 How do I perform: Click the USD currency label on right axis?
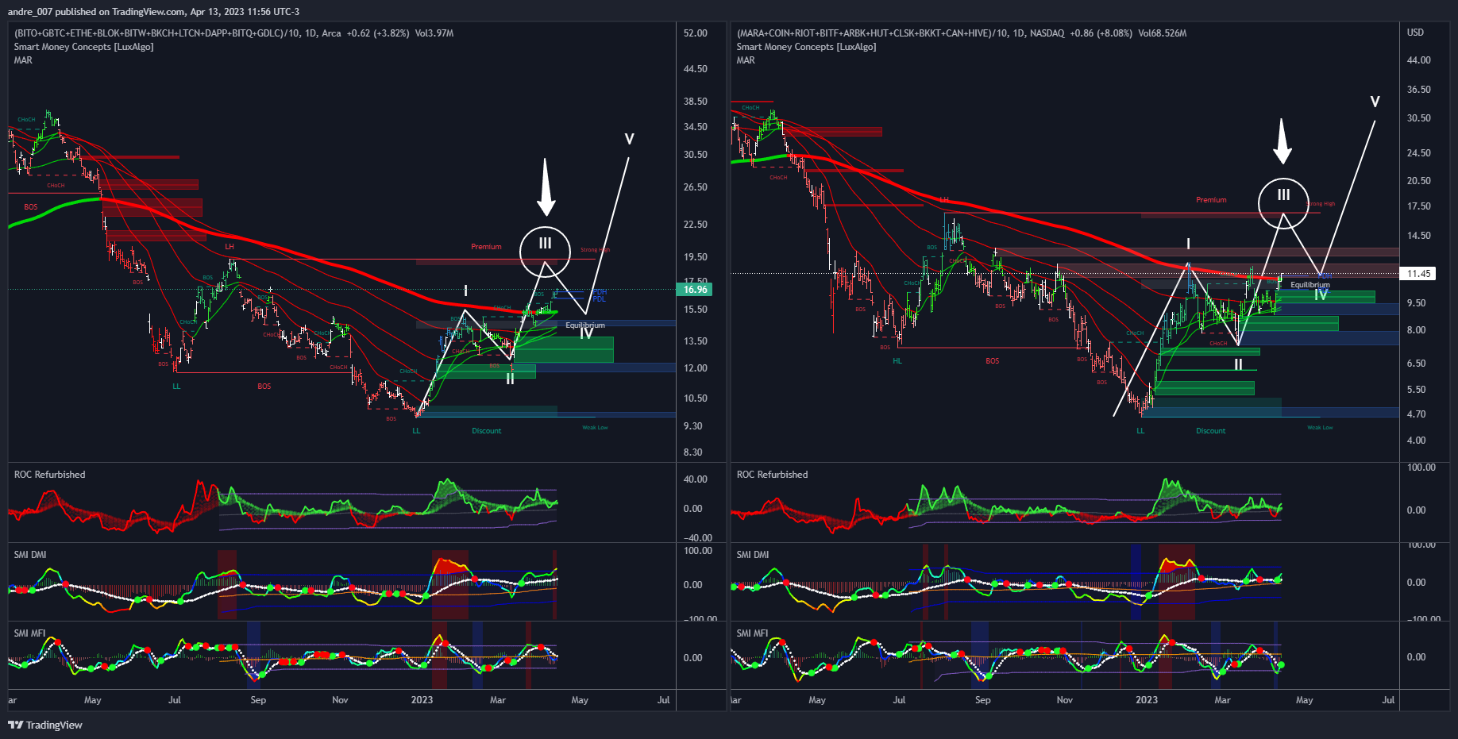[1415, 33]
